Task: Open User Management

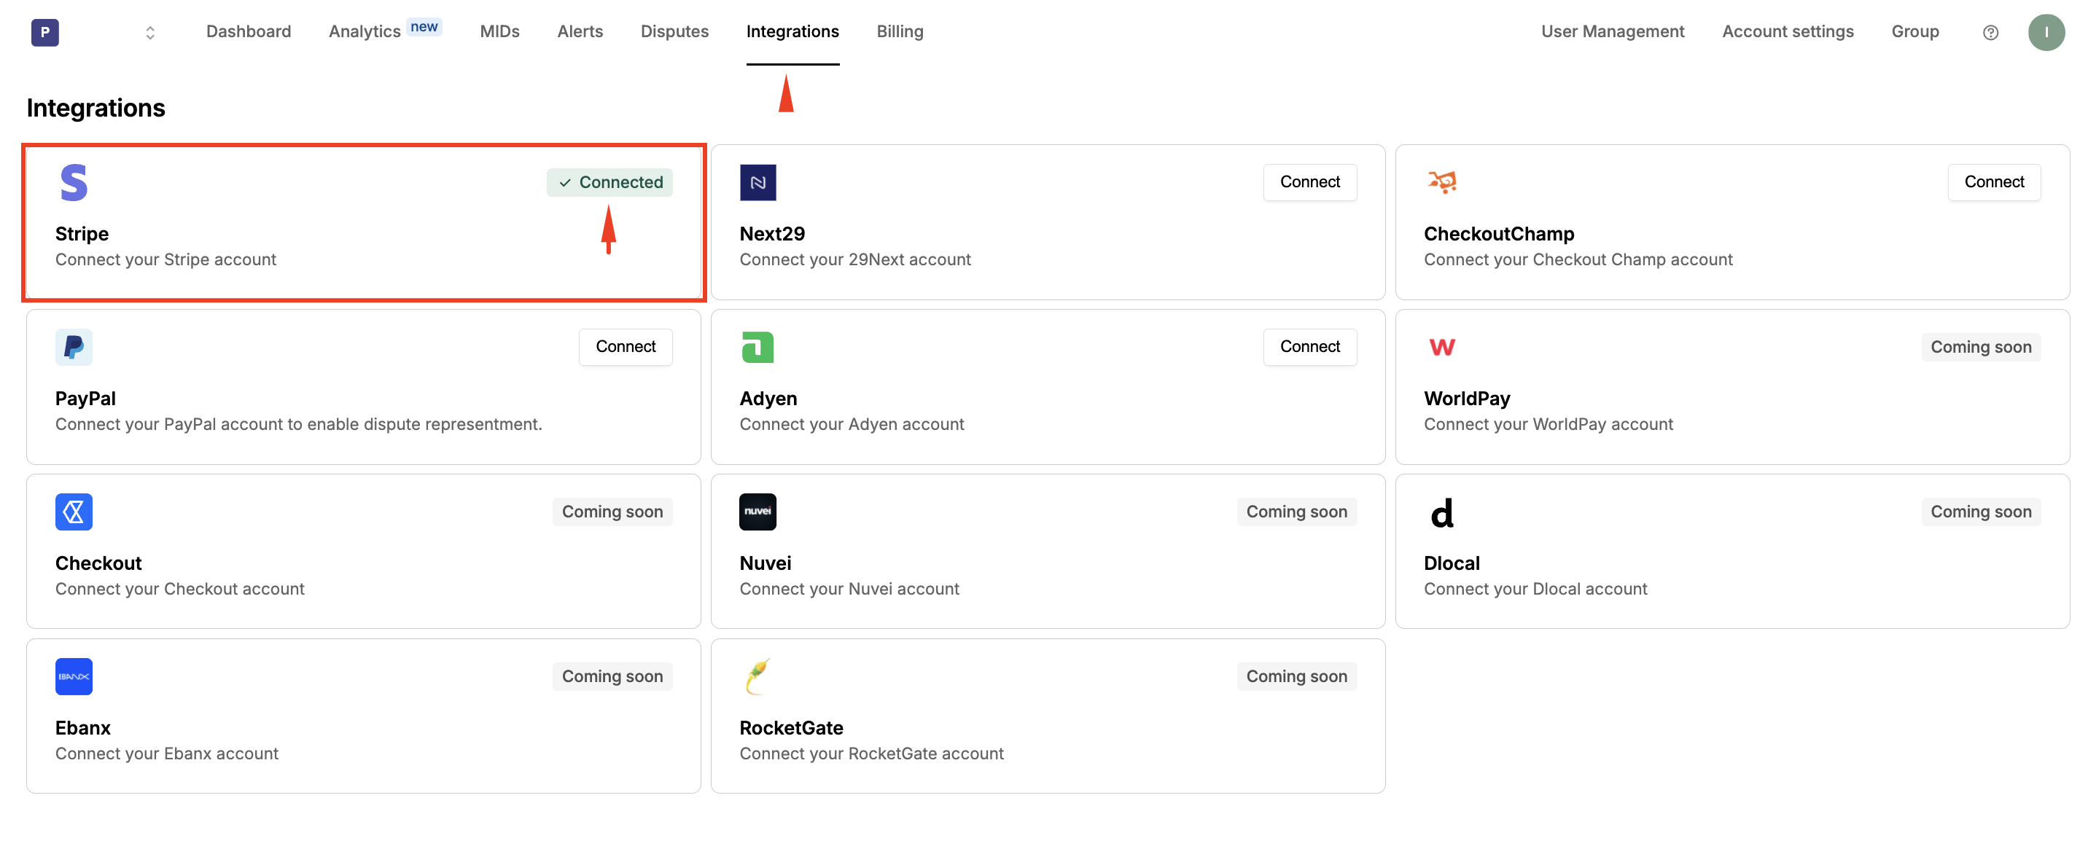Action: tap(1612, 31)
